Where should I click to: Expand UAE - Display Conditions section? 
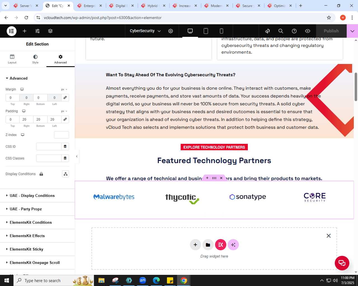tap(37, 196)
